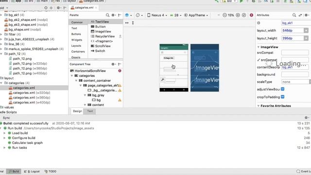311x175 pixels.
Task: Click the wrench icon on layout preview
Action: coord(163,80)
